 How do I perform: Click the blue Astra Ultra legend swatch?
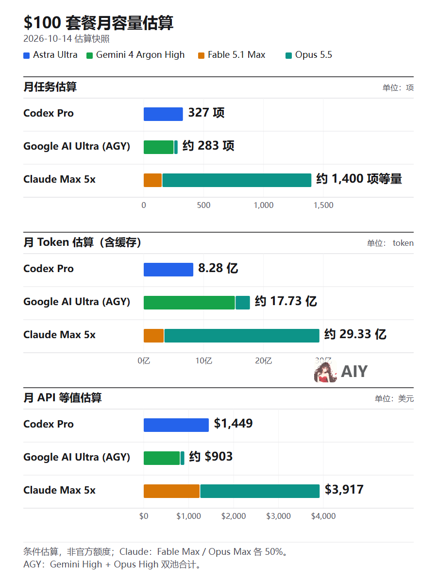27,55
